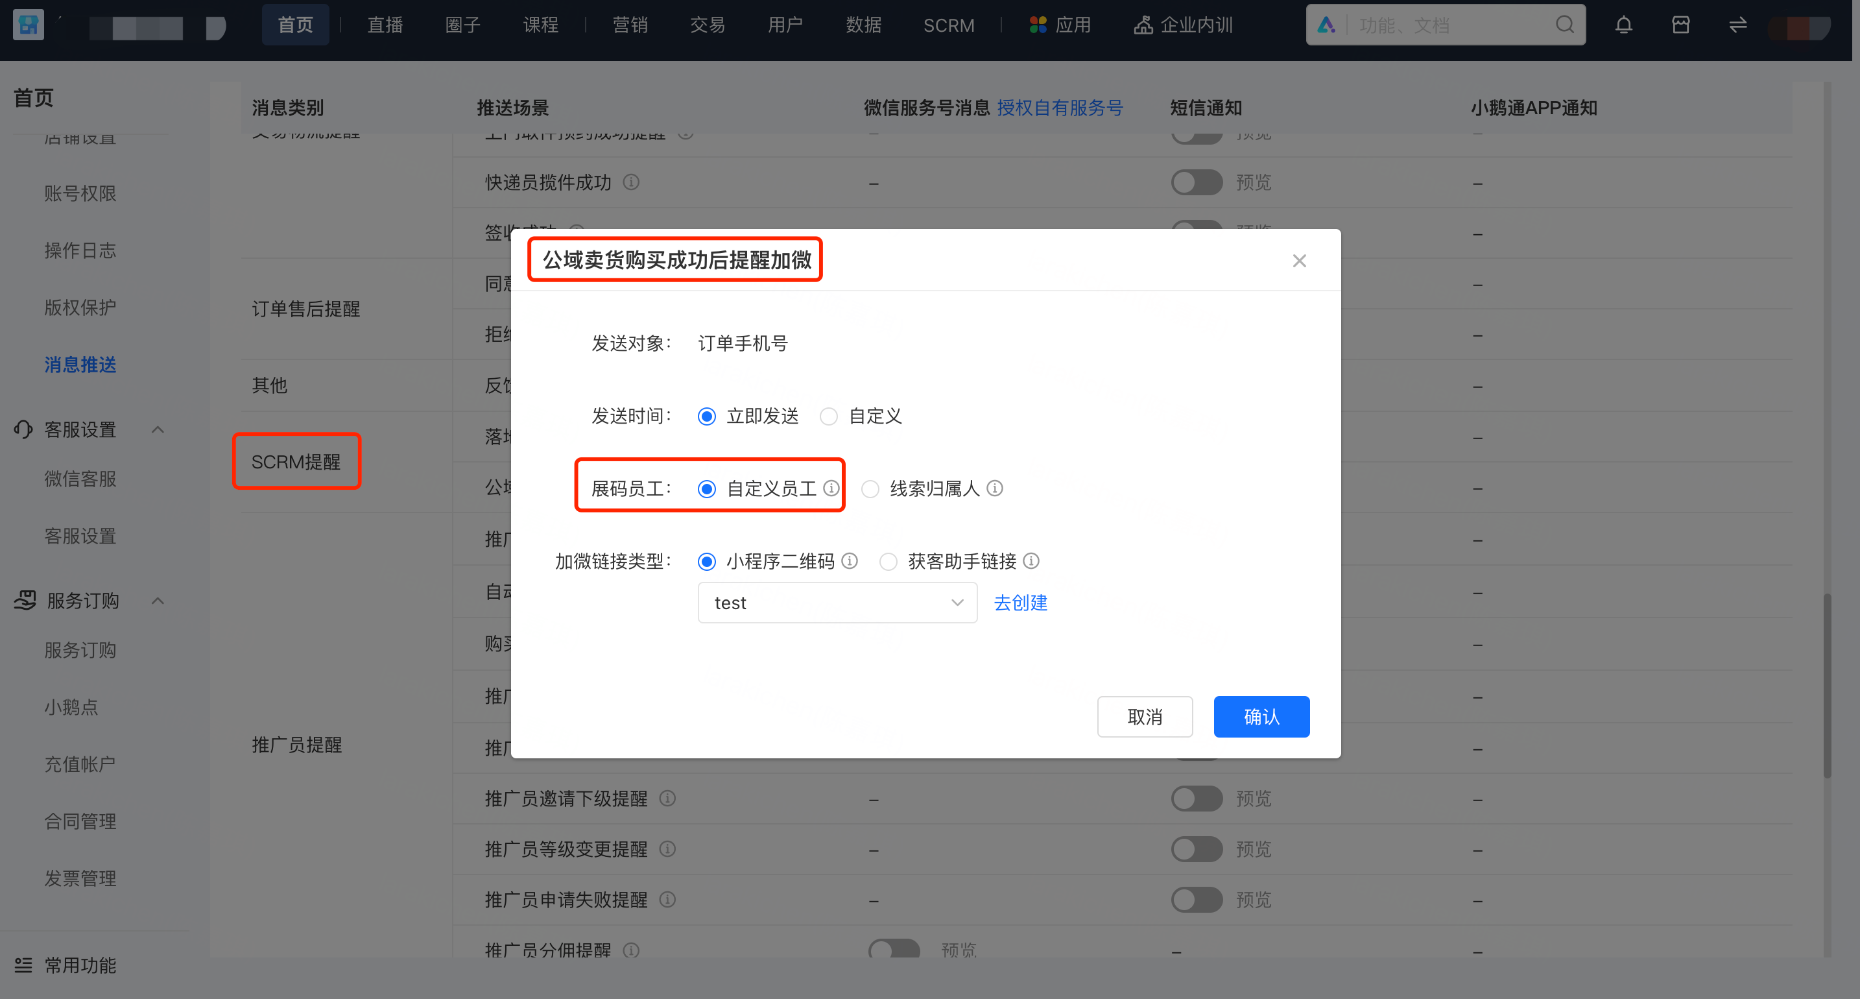Open the 数据 top navigation tab
This screenshot has height=999, width=1860.
(x=864, y=25)
